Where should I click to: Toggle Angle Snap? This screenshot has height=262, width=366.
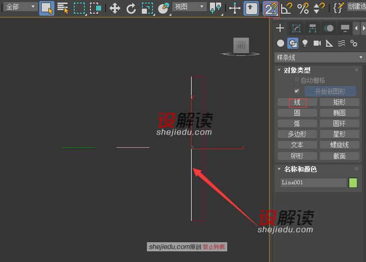pyautogui.click(x=286, y=9)
